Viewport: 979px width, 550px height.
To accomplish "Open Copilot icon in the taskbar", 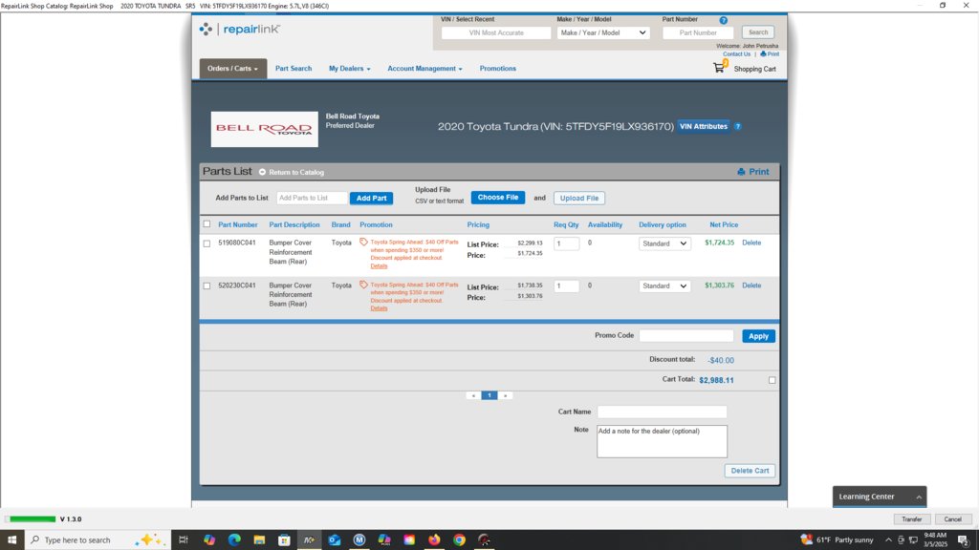I will point(209,539).
